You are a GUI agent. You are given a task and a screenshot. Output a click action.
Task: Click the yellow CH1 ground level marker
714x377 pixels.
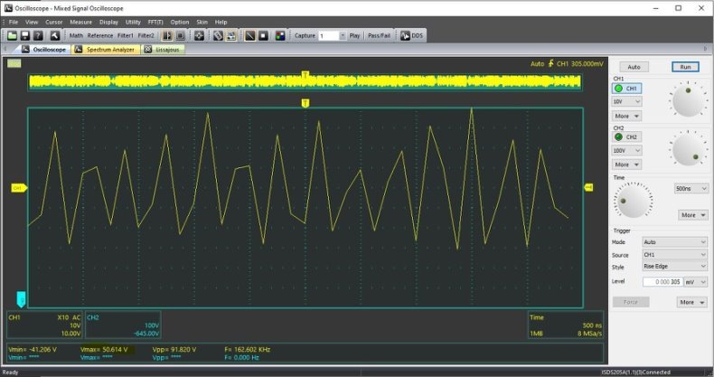click(19, 188)
